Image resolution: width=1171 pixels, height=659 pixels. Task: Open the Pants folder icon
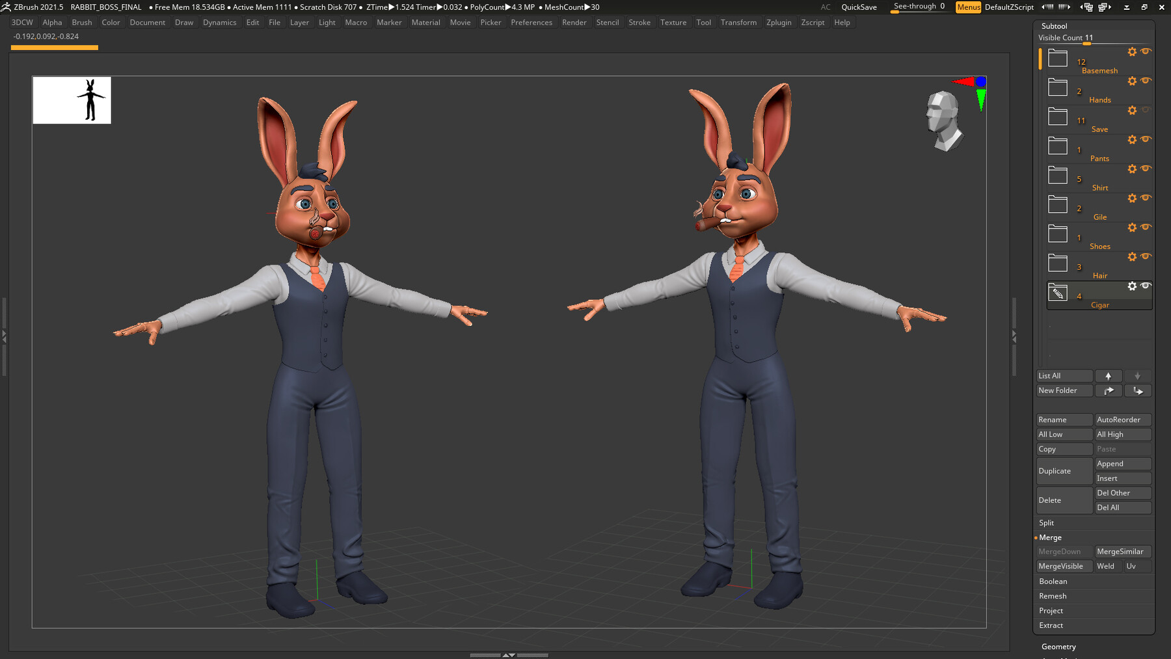coord(1058,146)
